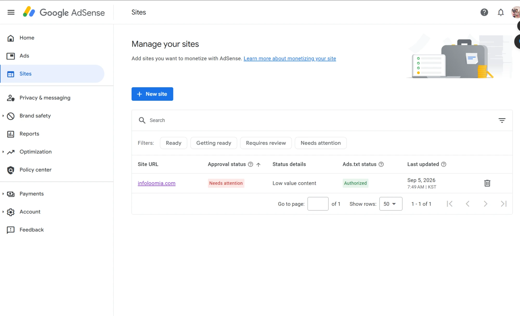This screenshot has height=316, width=520.
Task: Click the Policy center shield icon
Action: click(11, 170)
